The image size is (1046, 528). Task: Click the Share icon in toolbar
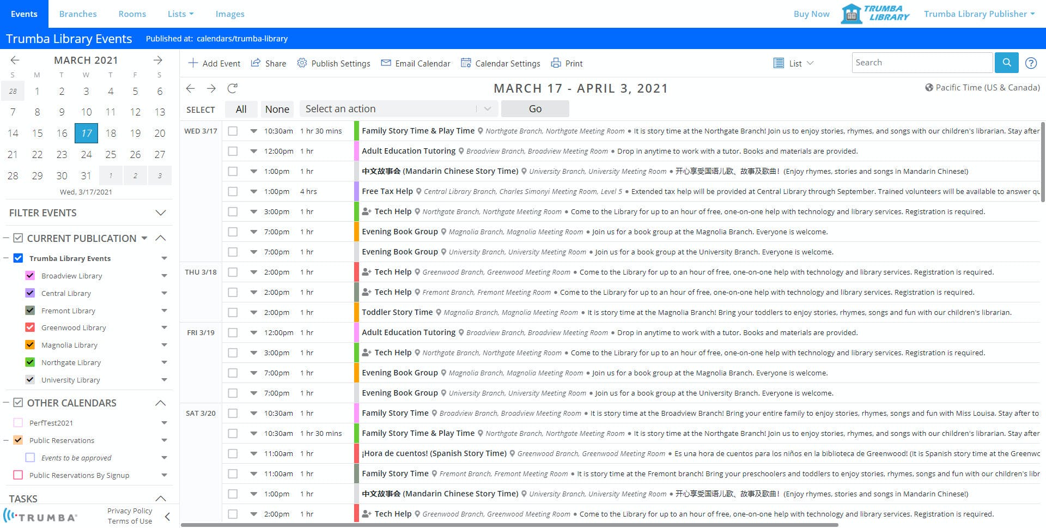[256, 63]
